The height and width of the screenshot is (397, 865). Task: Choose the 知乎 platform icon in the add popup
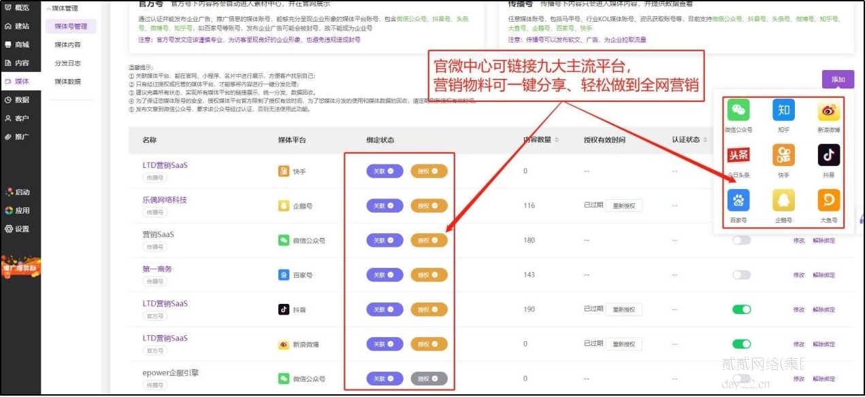click(x=783, y=110)
